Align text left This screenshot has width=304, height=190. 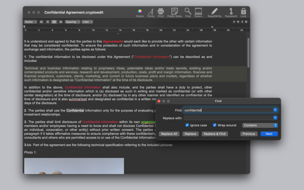[42, 22]
